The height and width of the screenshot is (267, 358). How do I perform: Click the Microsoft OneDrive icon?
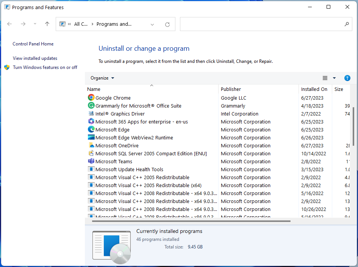(x=91, y=145)
